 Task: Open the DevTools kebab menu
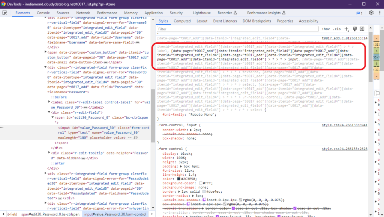(379, 13)
